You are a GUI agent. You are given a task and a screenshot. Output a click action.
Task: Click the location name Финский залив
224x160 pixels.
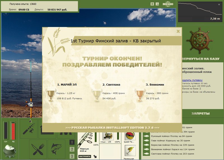pyautogui.click(x=193, y=68)
